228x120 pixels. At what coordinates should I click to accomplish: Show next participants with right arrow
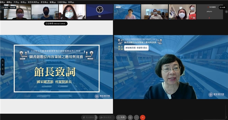[x=226, y=12]
